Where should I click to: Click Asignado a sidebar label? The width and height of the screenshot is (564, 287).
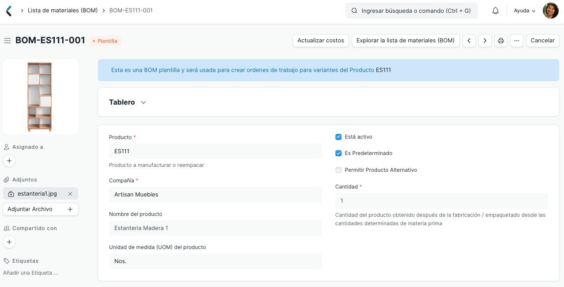(x=28, y=147)
